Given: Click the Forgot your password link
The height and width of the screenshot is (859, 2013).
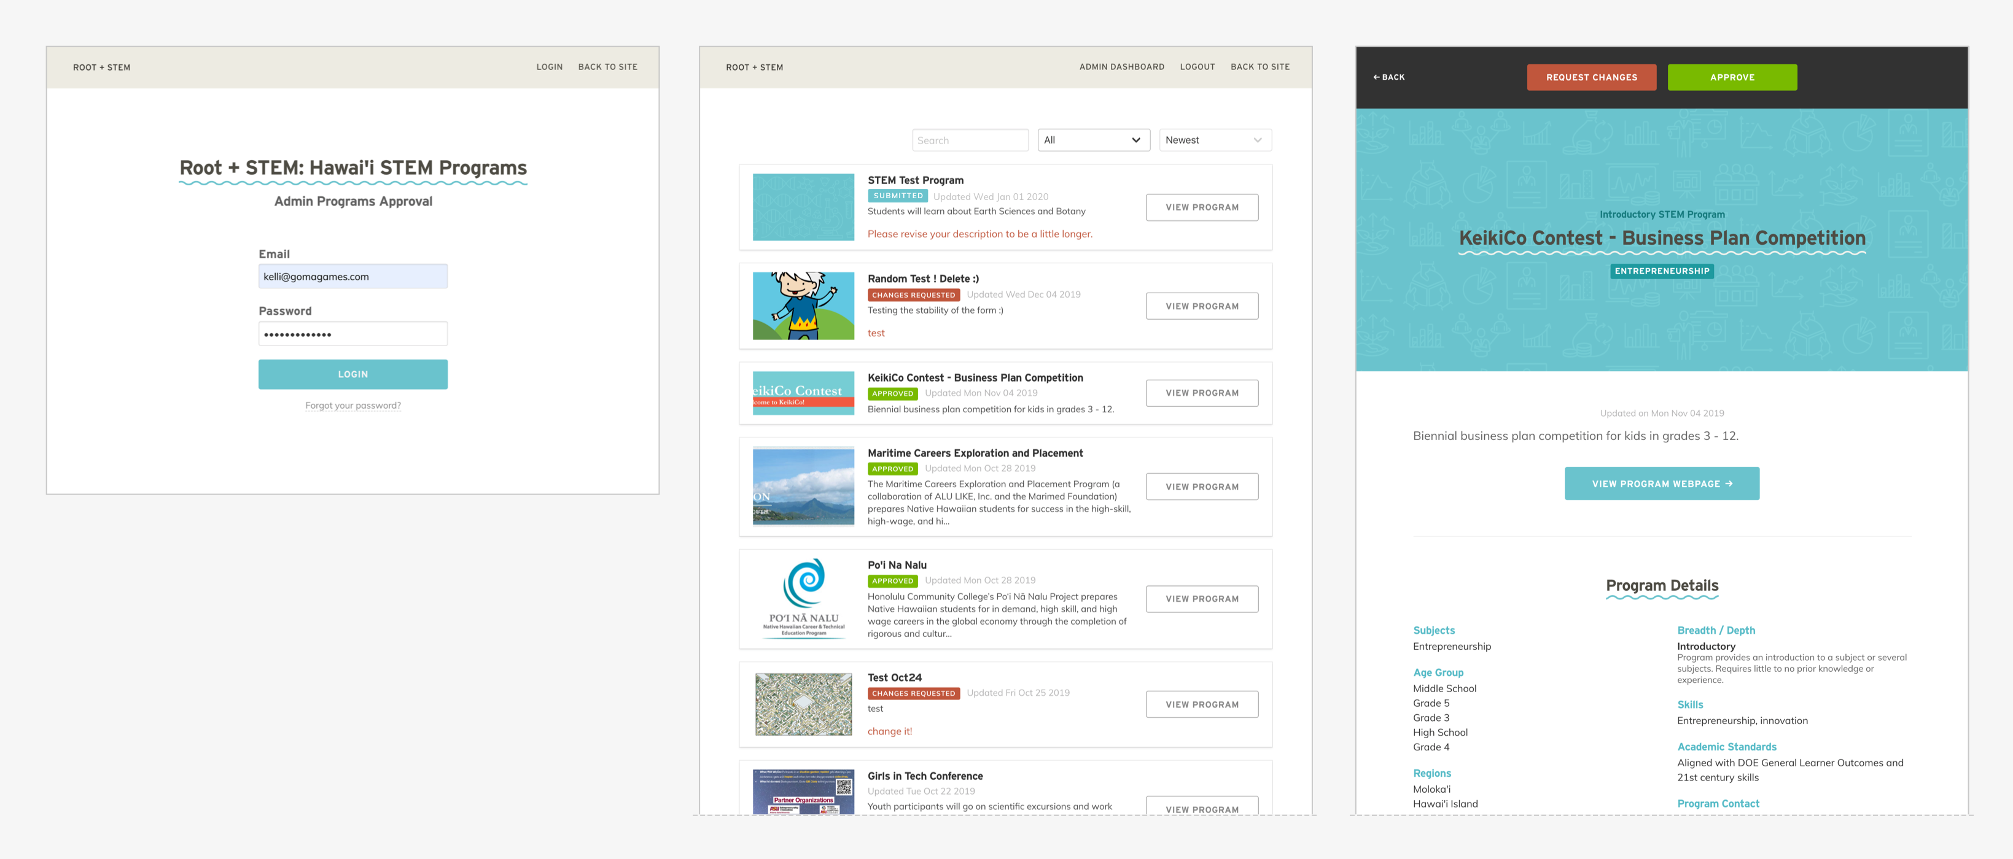Looking at the screenshot, I should [x=352, y=406].
